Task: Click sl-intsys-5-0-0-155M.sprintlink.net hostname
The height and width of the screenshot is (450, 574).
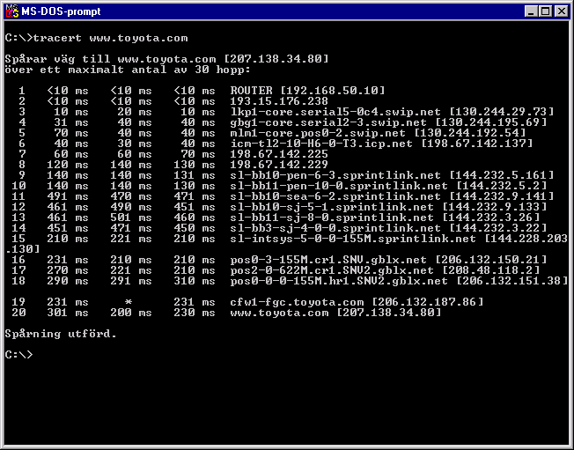Action: (353, 239)
